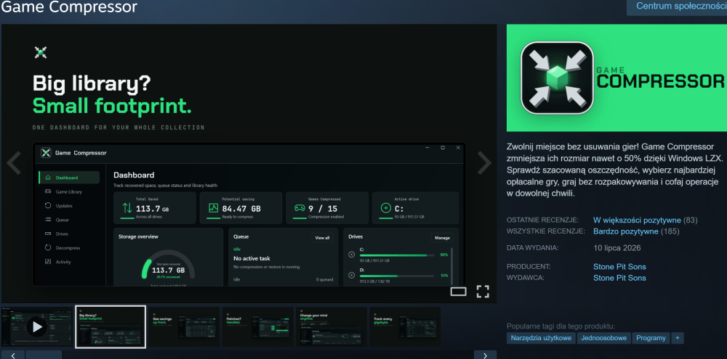Click the Drives panel vertical scrollbar
727x359 pixels.
451,265
